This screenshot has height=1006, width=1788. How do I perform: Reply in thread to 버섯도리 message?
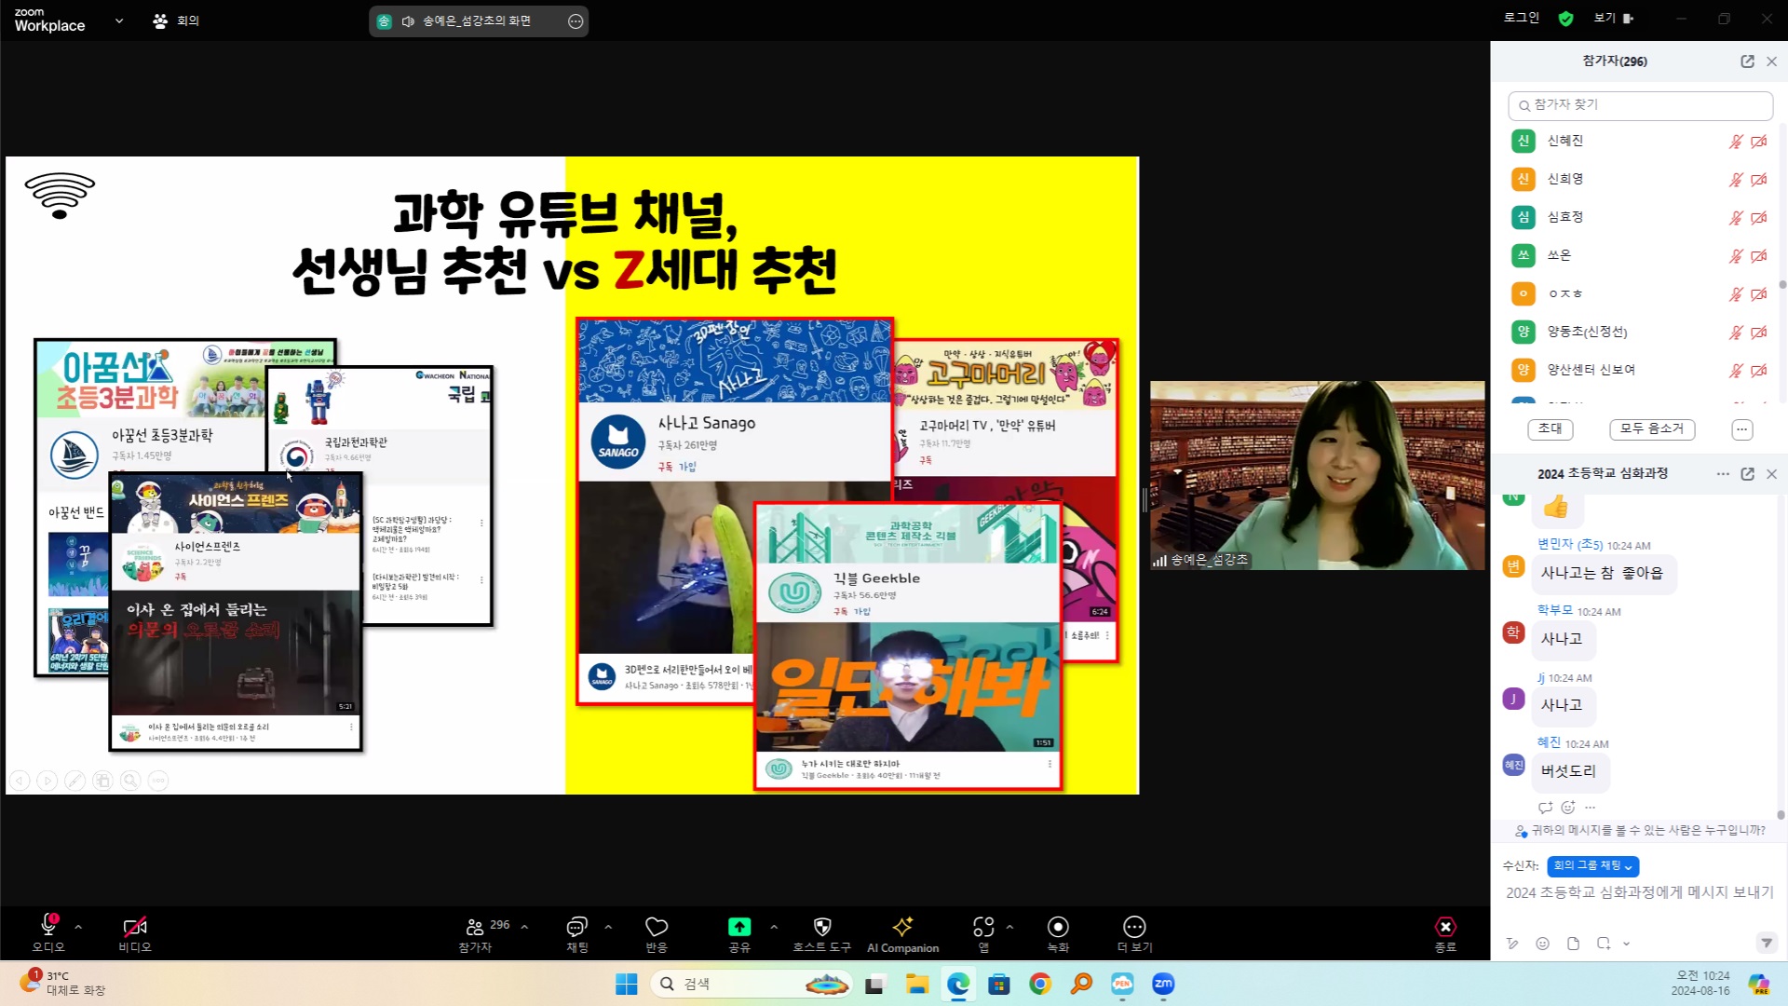[1545, 808]
